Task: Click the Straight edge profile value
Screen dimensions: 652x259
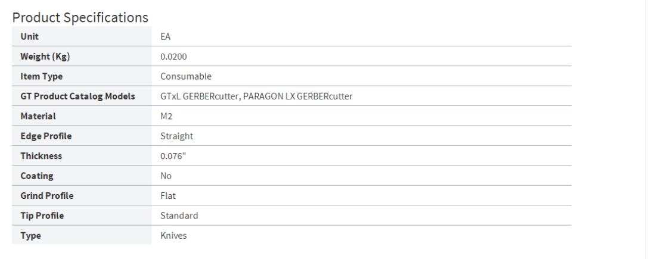Action: point(176,136)
